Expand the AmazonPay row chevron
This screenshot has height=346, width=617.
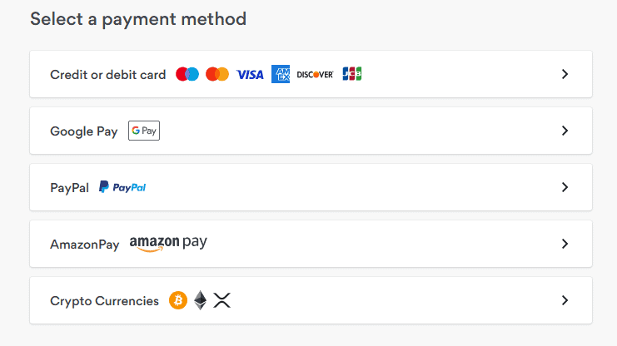point(565,244)
